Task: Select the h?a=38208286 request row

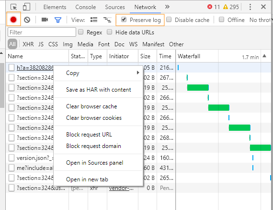Action: pos(35,67)
